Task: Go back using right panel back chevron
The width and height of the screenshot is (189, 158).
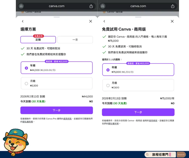Action: [104, 21]
